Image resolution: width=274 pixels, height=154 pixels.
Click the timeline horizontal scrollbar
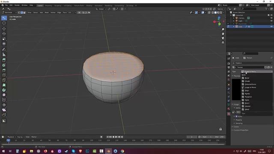113,144
